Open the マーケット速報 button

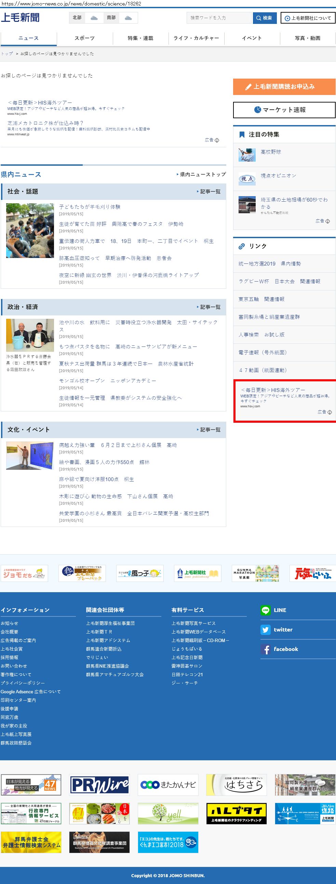[x=284, y=110]
